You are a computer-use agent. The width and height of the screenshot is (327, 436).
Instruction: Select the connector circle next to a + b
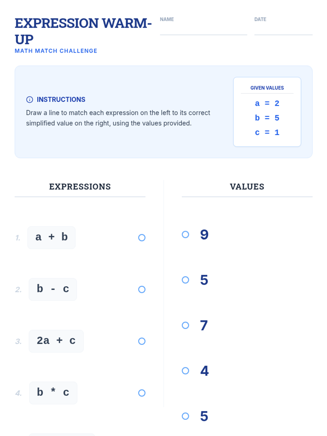point(142,238)
